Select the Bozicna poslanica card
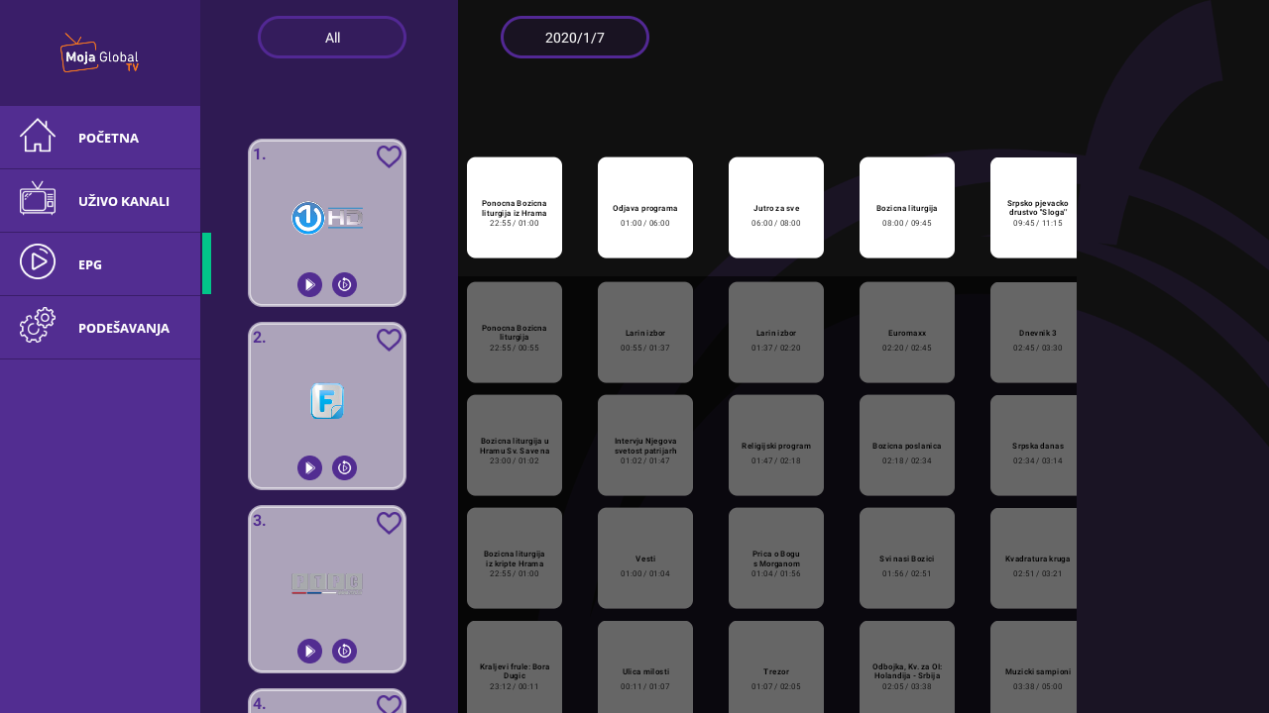 (907, 446)
